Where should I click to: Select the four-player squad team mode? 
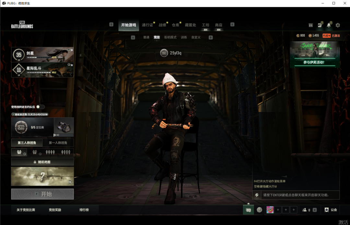(x=66, y=152)
